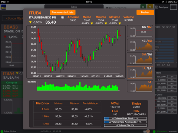Tap the window layout icon at top right
Viewport: 178px width, 133px height.
coord(174,7)
